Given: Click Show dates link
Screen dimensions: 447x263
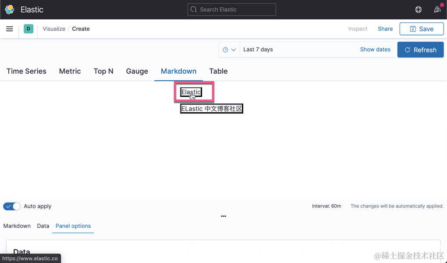Looking at the screenshot, I should (x=375, y=50).
